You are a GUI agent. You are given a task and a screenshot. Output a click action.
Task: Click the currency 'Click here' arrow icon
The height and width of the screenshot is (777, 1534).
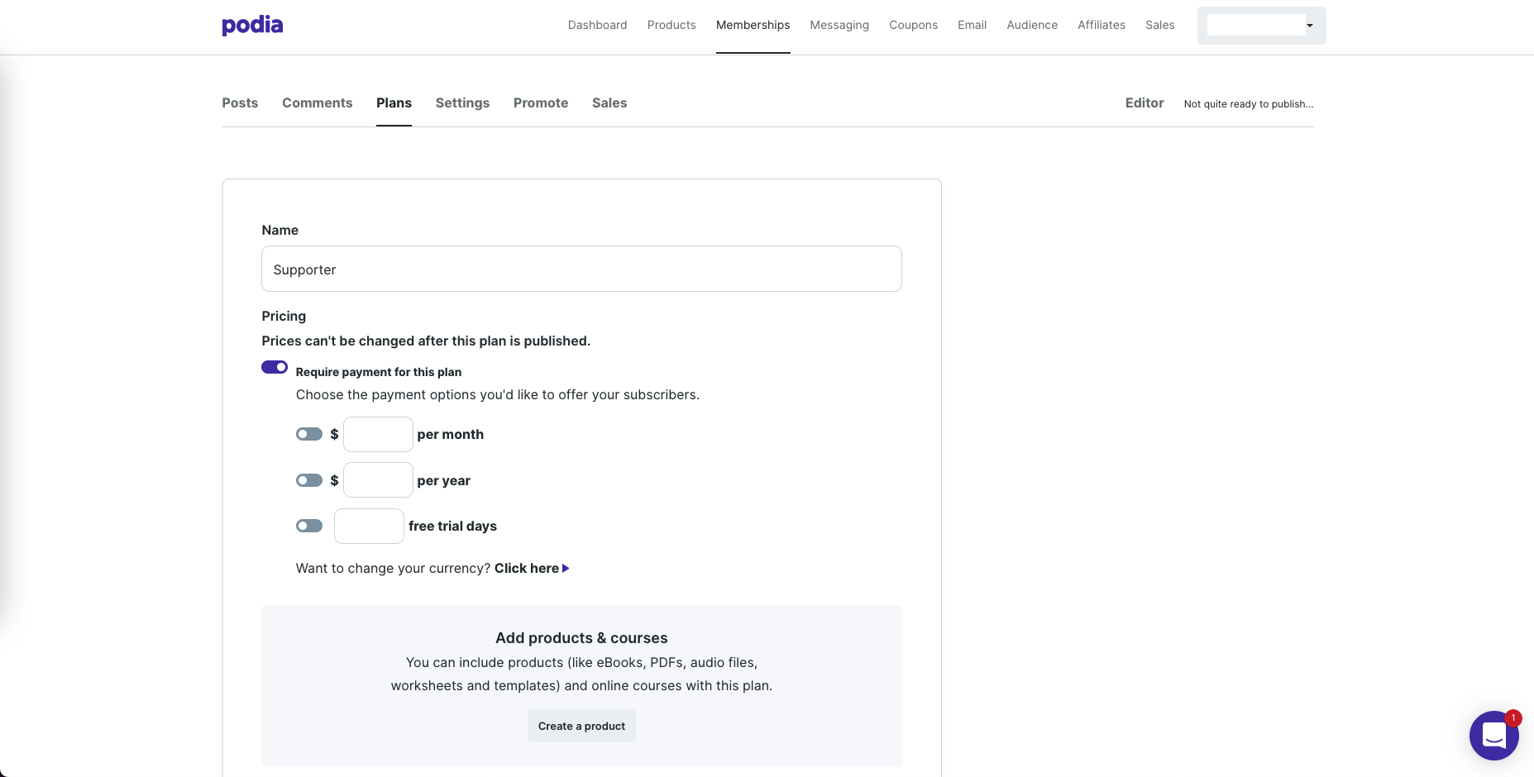pyautogui.click(x=566, y=569)
